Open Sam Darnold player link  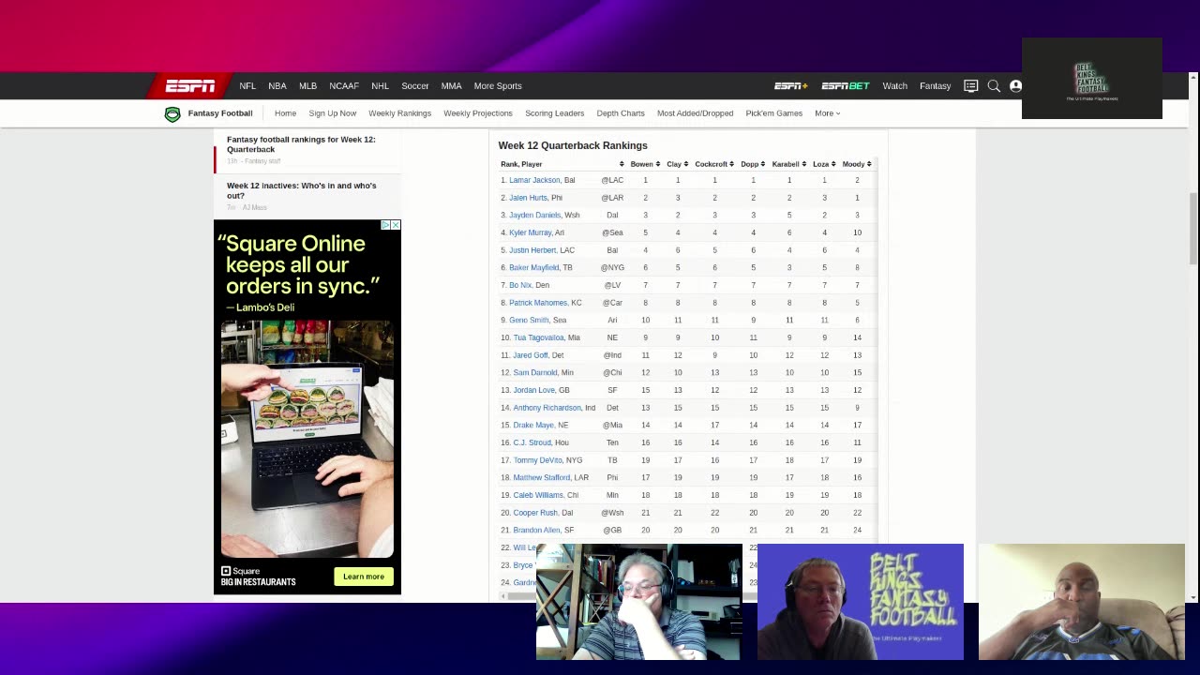point(535,373)
